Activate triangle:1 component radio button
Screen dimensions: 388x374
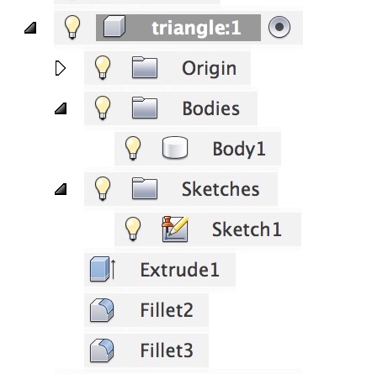click(279, 27)
